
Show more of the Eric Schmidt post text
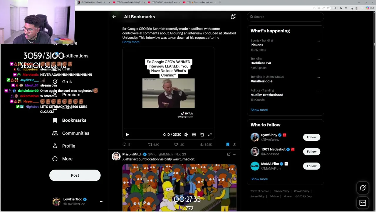pyautogui.click(x=131, y=42)
